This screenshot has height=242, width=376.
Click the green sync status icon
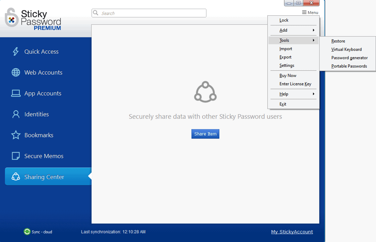point(27,232)
